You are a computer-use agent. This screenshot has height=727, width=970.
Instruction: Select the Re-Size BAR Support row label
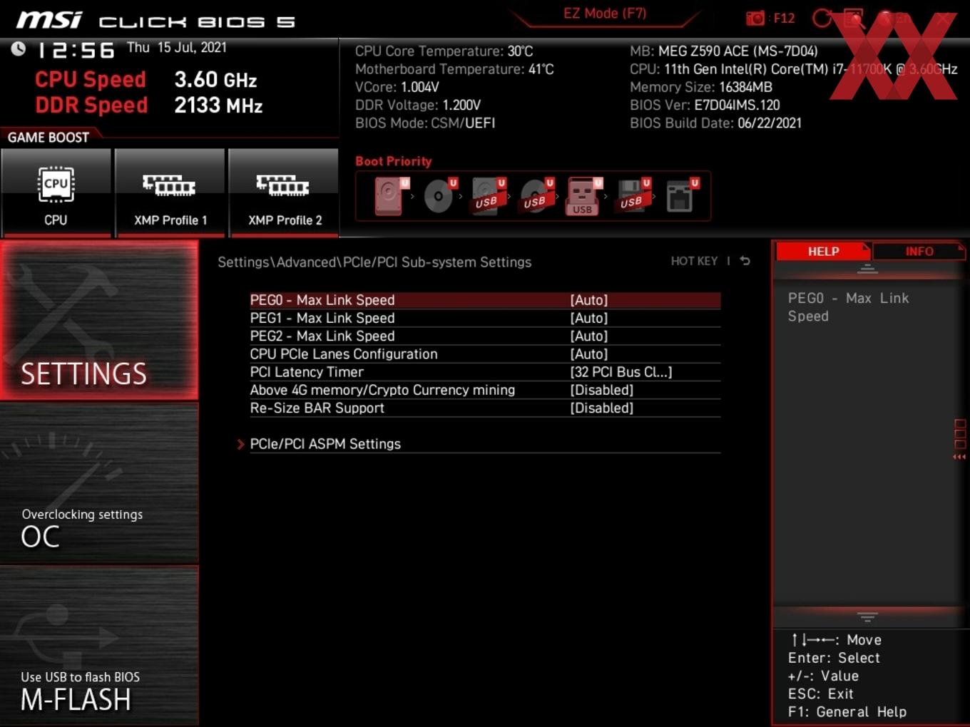tap(317, 408)
